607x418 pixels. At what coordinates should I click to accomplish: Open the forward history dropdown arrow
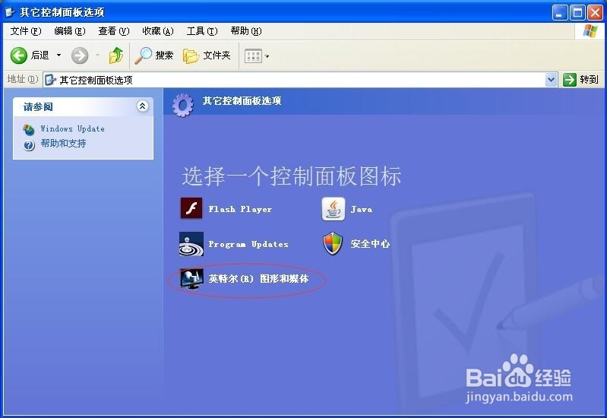98,55
